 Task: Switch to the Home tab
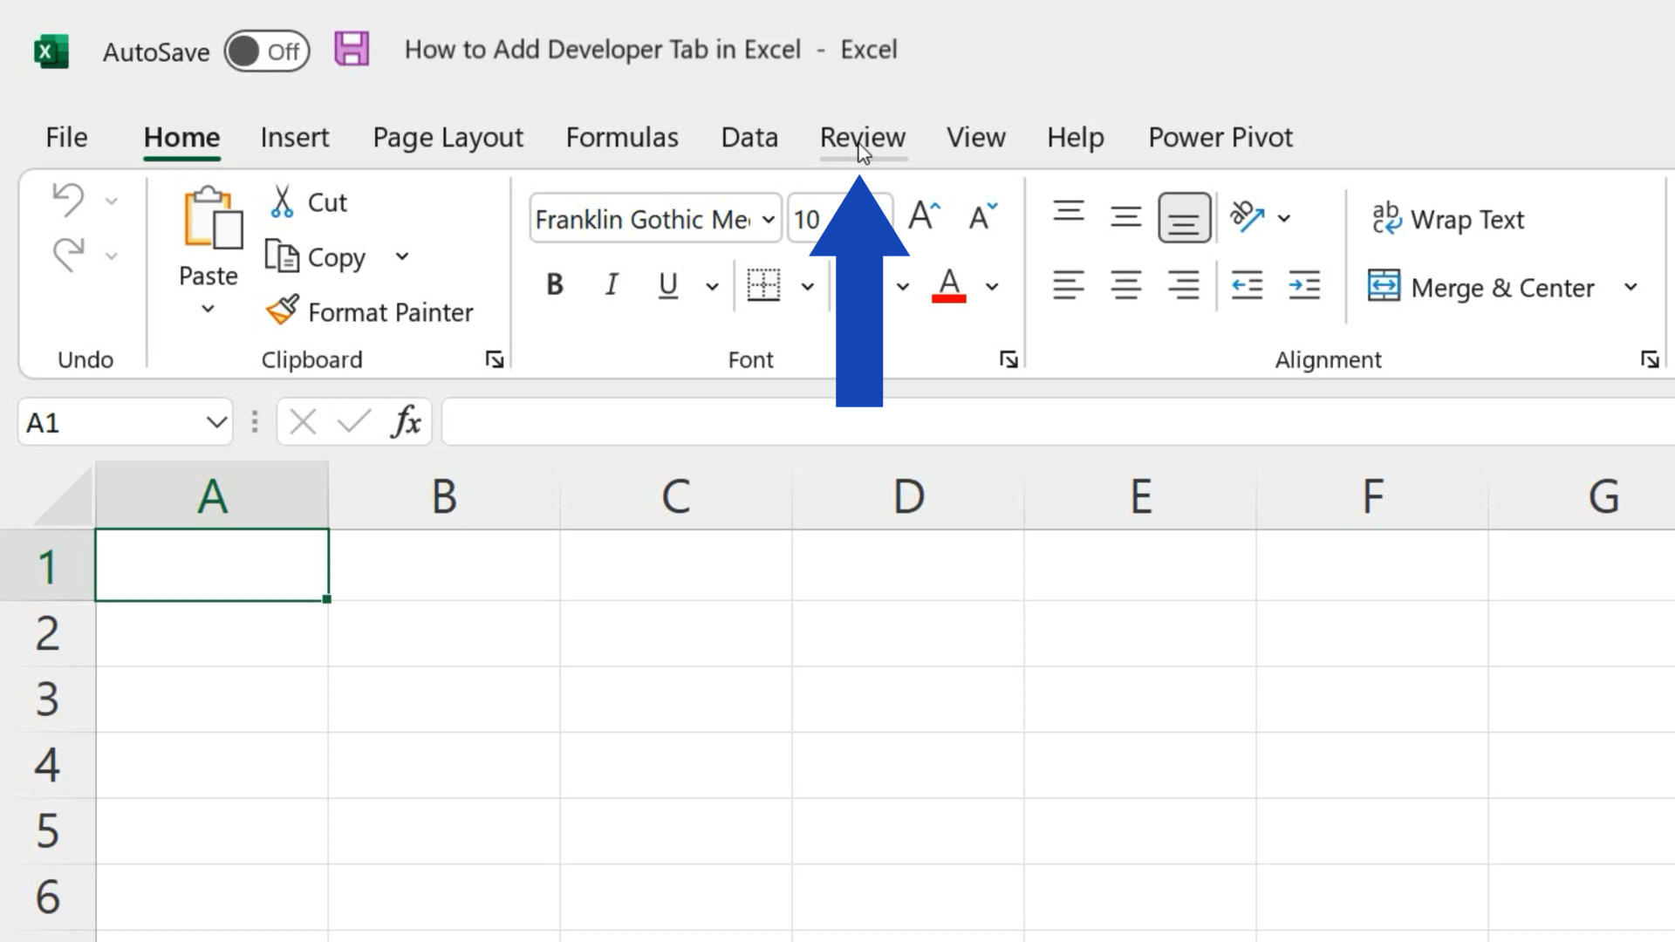pos(181,137)
